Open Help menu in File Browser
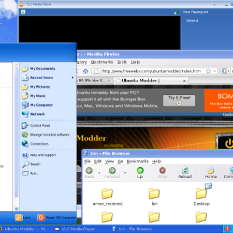 click(x=157, y=161)
